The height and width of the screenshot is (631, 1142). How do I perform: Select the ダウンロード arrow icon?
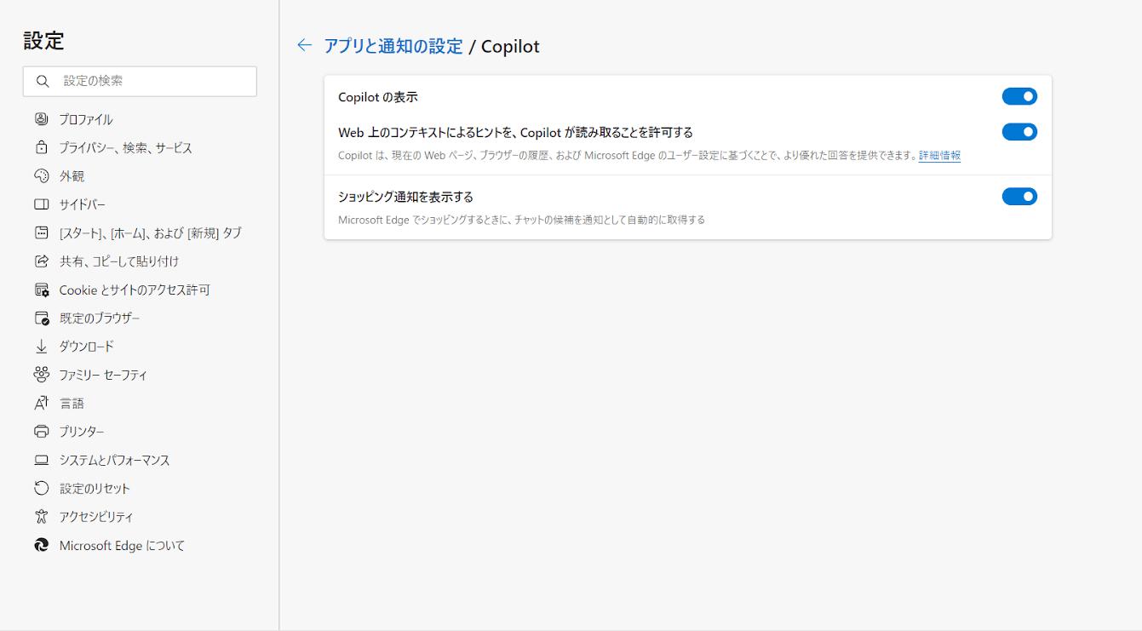[x=42, y=346]
